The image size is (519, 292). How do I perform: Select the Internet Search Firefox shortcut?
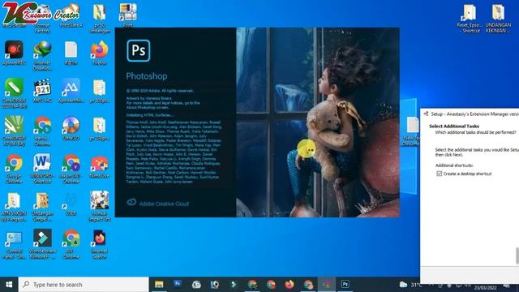pyautogui.click(x=99, y=244)
